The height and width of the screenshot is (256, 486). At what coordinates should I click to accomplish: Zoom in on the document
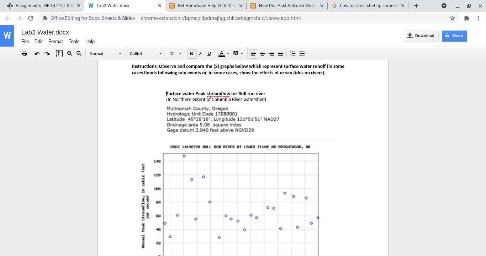[x=70, y=54]
